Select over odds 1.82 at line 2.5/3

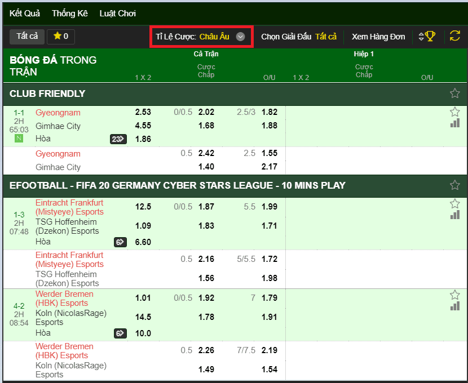pyautogui.click(x=270, y=112)
